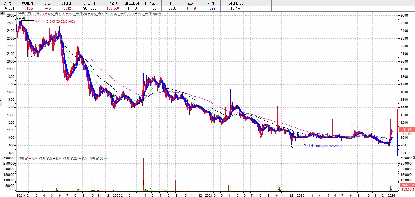The width and height of the screenshot is (415, 197).
Task: Click the 대비% column header
Action: click(x=67, y=3)
